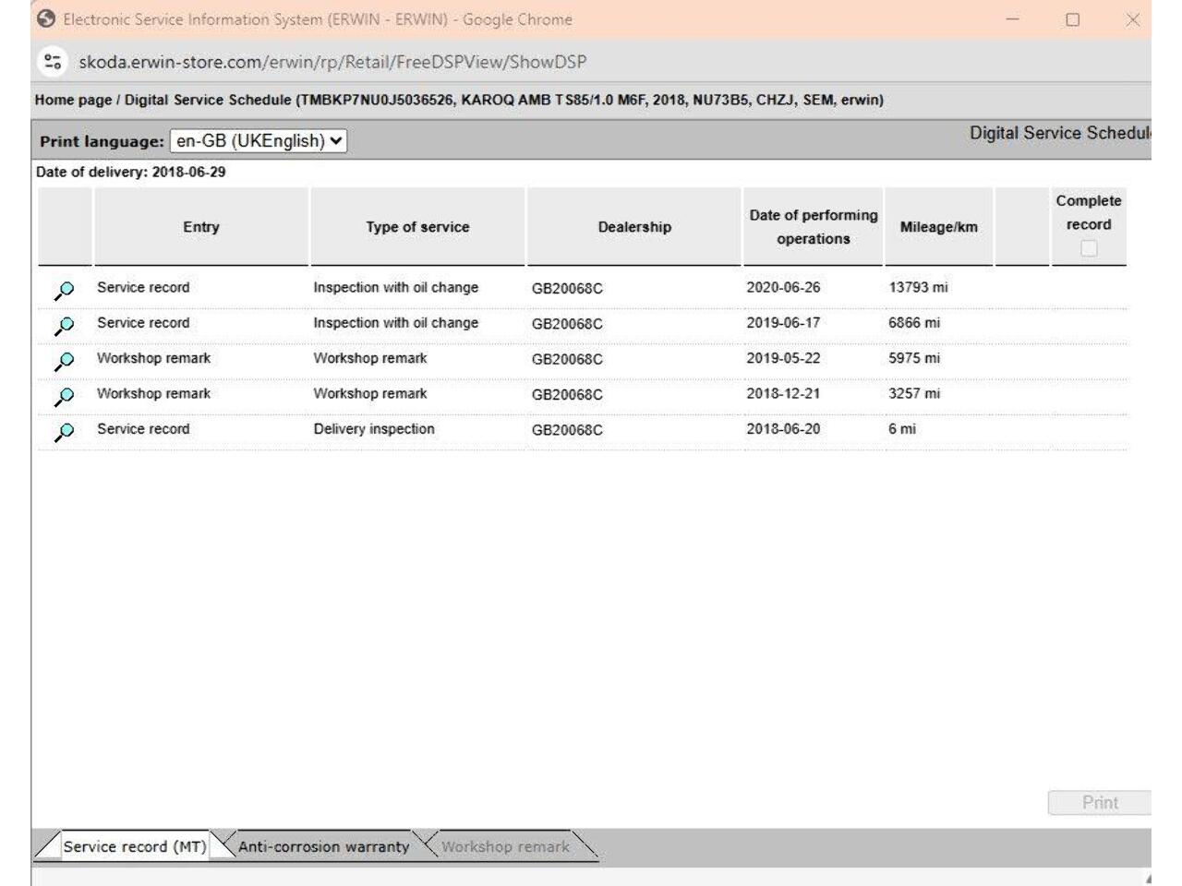Click the Chrome icon in title bar
Screen dimensions: 1182x886
tap(46, 19)
